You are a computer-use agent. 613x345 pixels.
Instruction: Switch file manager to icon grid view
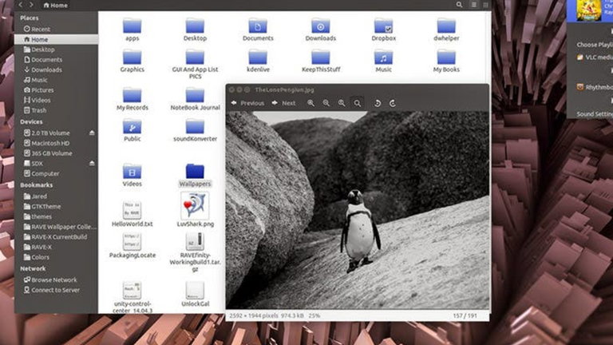tap(485, 5)
